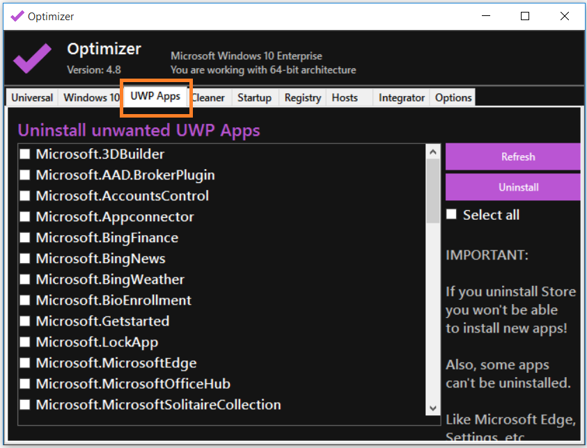Click the Microsoft.BingWeather entry label
The image size is (587, 448).
coord(110,280)
